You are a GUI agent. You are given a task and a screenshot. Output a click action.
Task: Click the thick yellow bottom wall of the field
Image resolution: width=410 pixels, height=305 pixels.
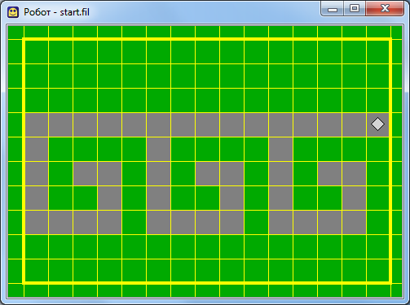coord(207,283)
